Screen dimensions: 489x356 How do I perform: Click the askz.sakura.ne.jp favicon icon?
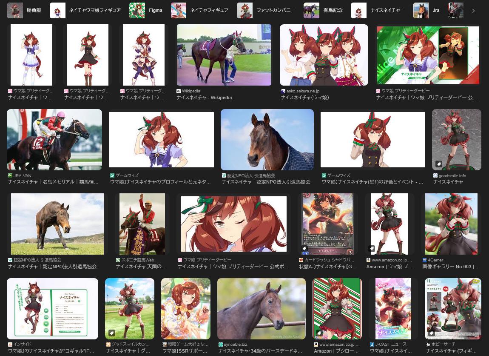click(283, 91)
